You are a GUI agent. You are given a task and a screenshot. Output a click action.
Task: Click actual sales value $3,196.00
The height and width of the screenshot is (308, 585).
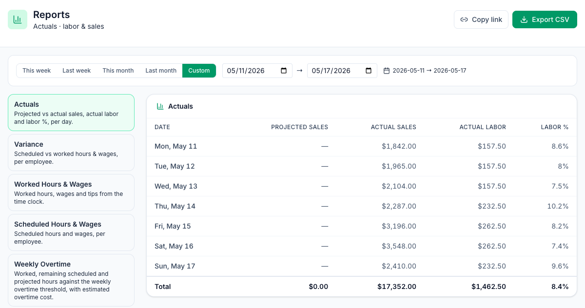(399, 226)
